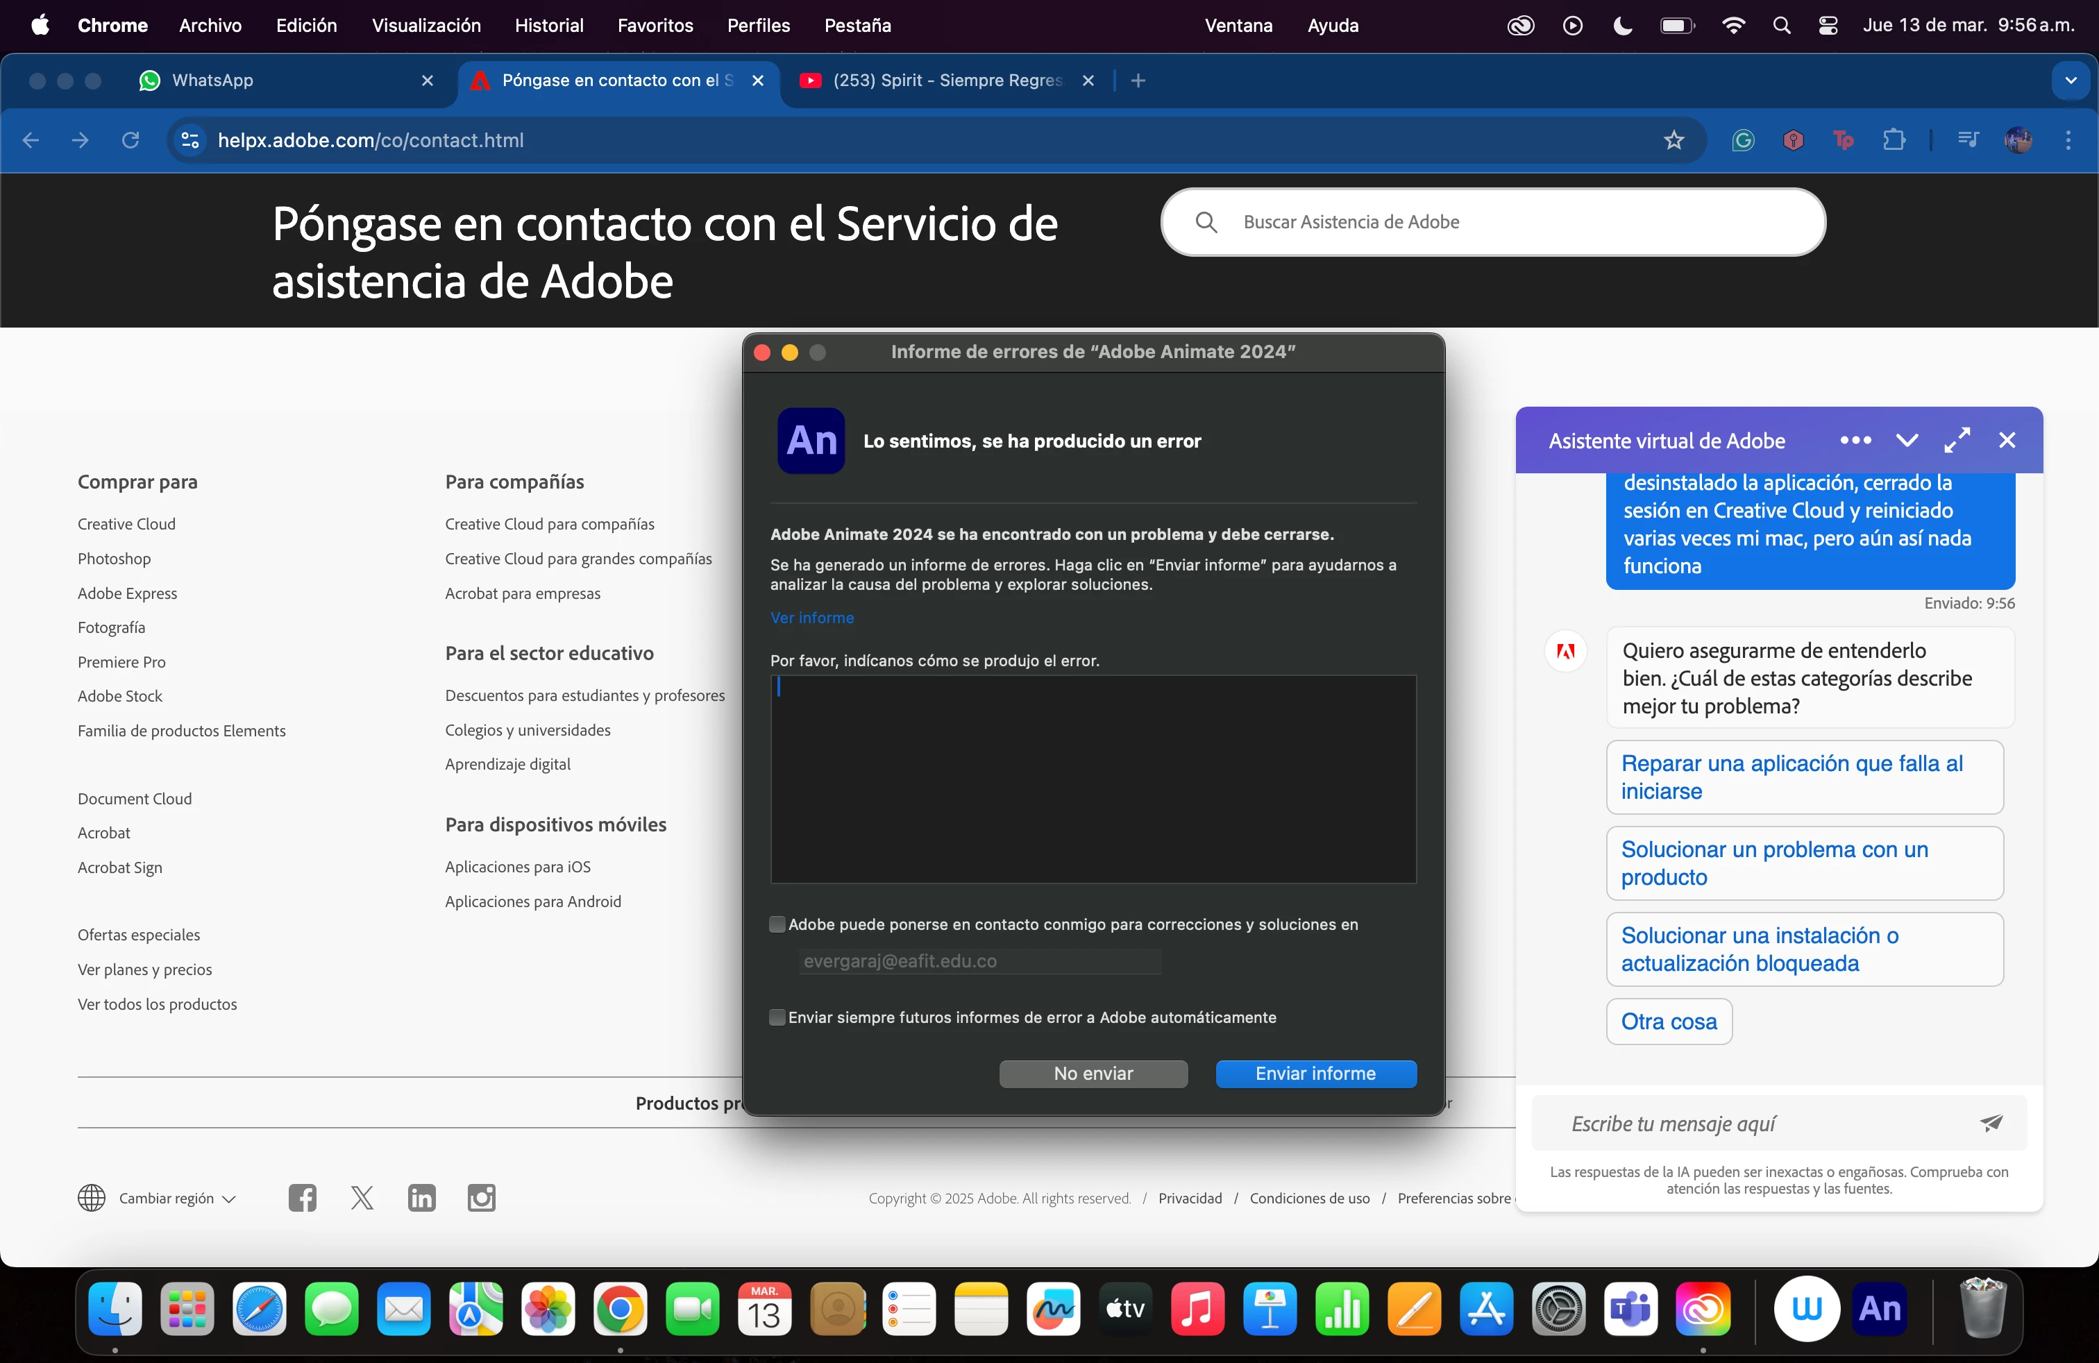Click the chat send paper-plane icon
The height and width of the screenshot is (1363, 2099).
(1991, 1123)
